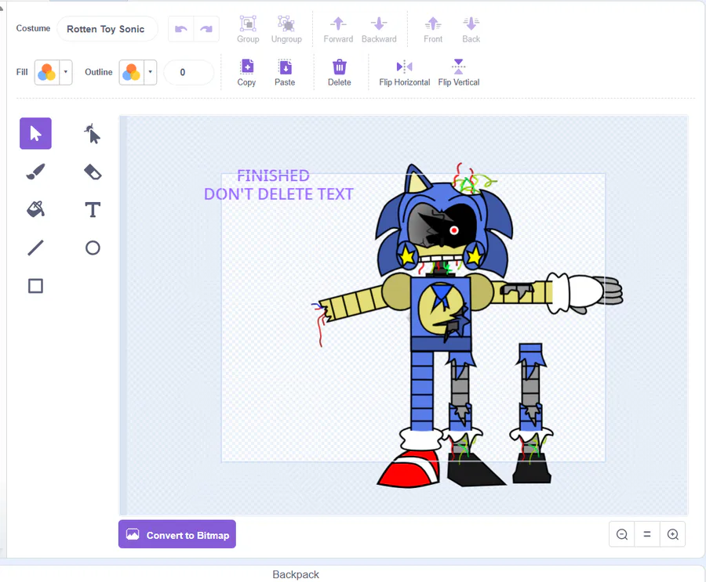Edit the outline width field
Screen dimensions: 706x582
(x=188, y=72)
